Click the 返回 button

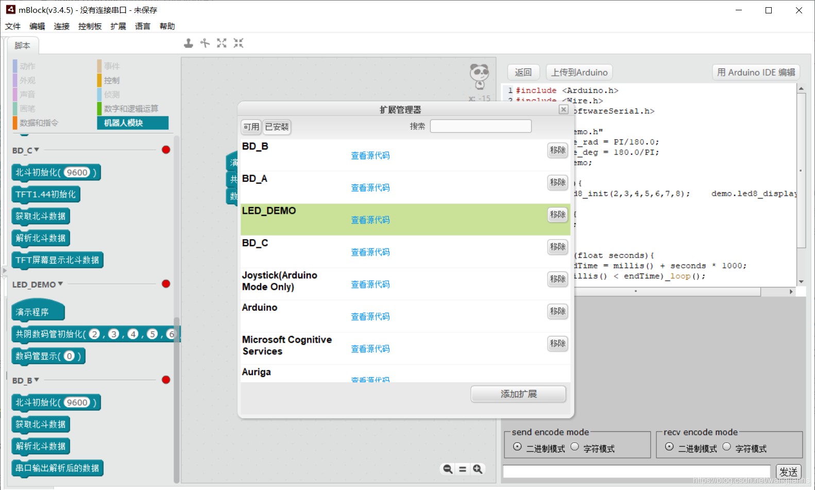(523, 72)
